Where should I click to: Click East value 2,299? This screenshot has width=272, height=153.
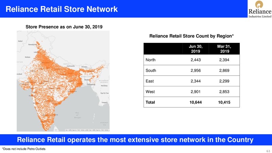click(x=224, y=81)
